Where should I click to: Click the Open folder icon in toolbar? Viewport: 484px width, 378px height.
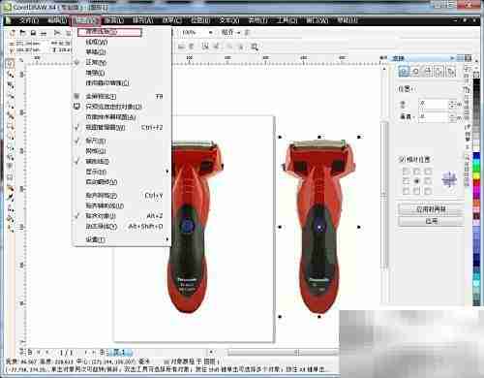pos(23,33)
